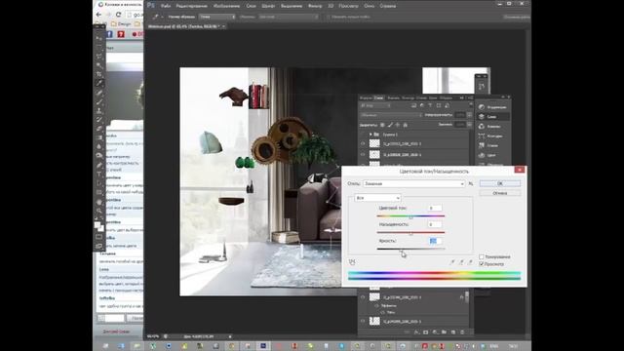Viewport: 624px width, 351px height.
Task: Lock transparent pixels icon in Layers panel
Action: pos(382,125)
